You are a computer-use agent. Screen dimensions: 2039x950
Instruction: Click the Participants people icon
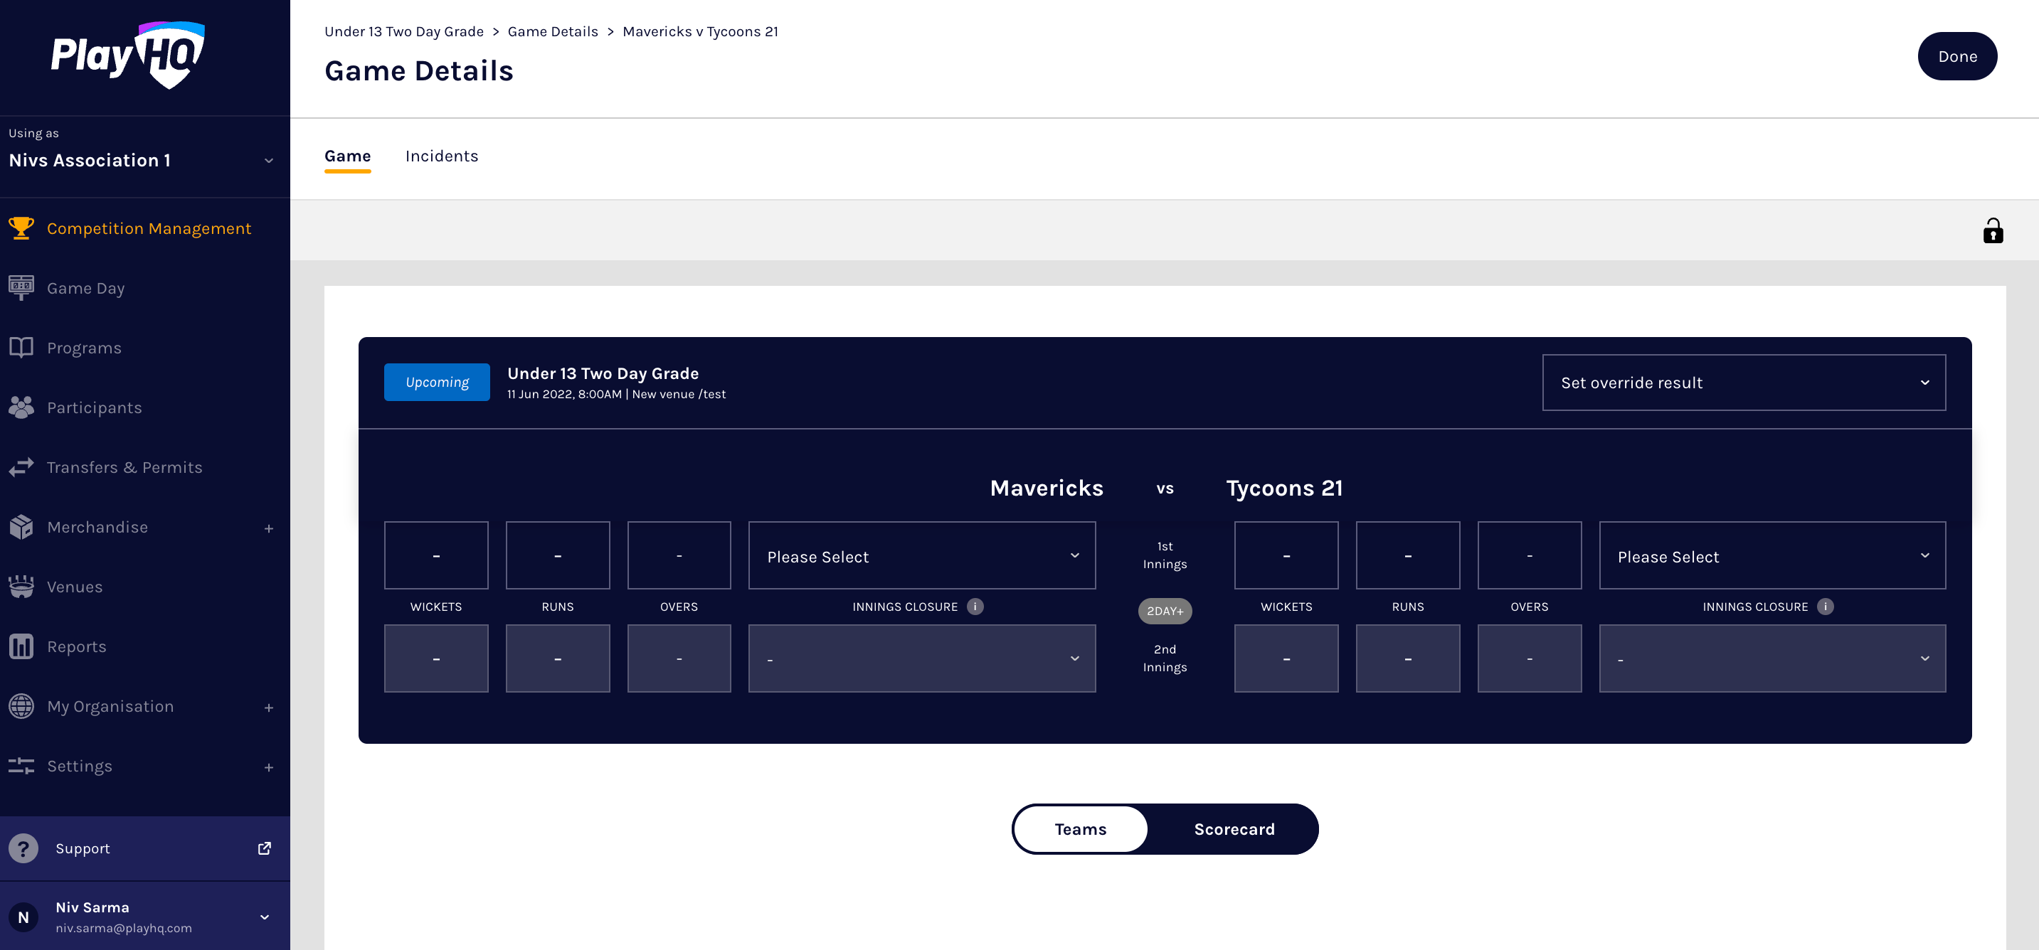pyautogui.click(x=22, y=407)
